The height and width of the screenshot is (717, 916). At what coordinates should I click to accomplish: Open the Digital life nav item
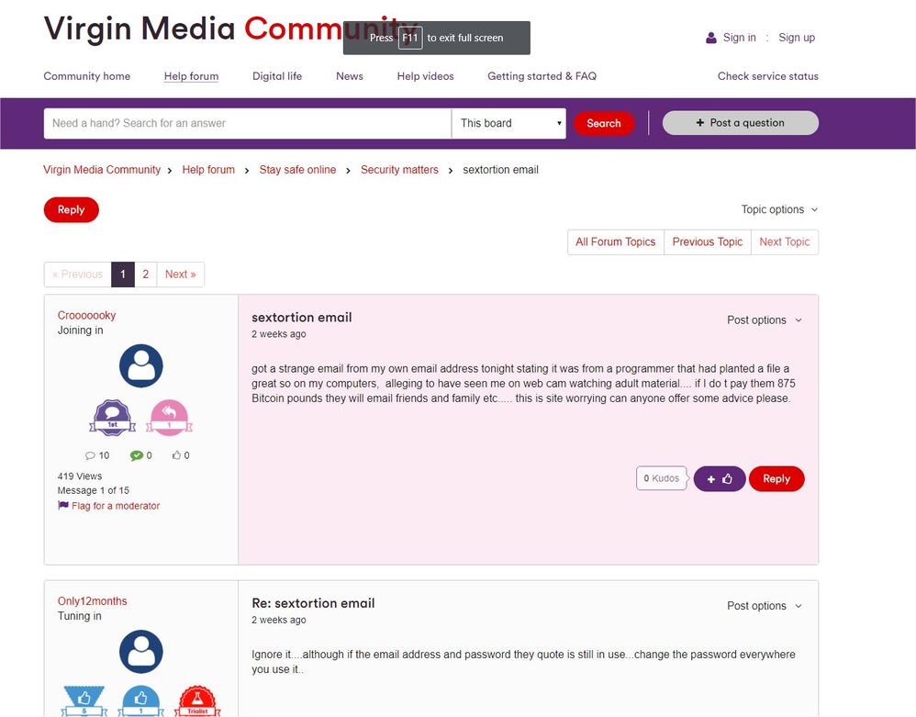click(277, 76)
